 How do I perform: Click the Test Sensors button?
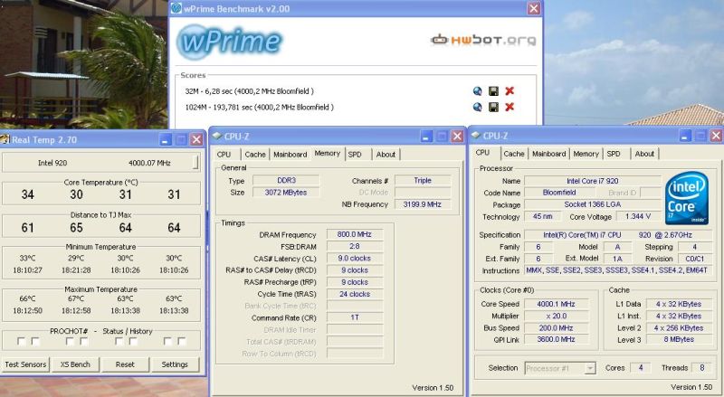point(25,364)
